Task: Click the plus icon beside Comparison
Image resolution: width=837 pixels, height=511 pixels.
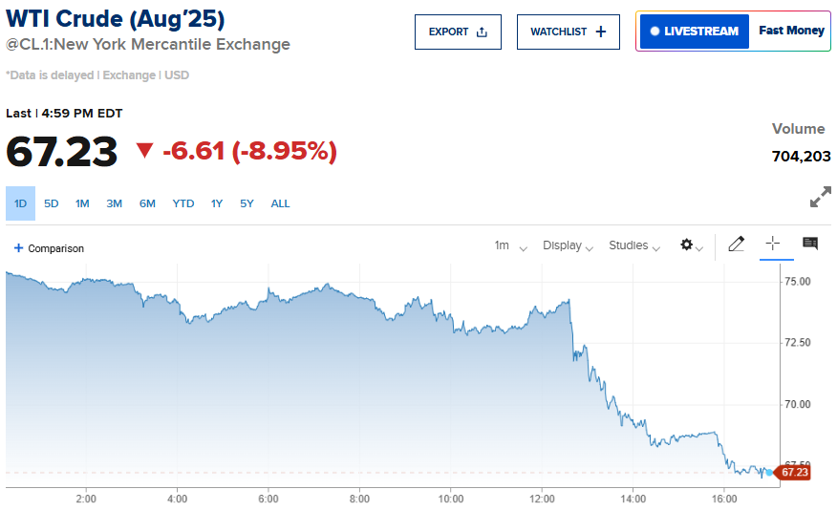Action: (18, 248)
